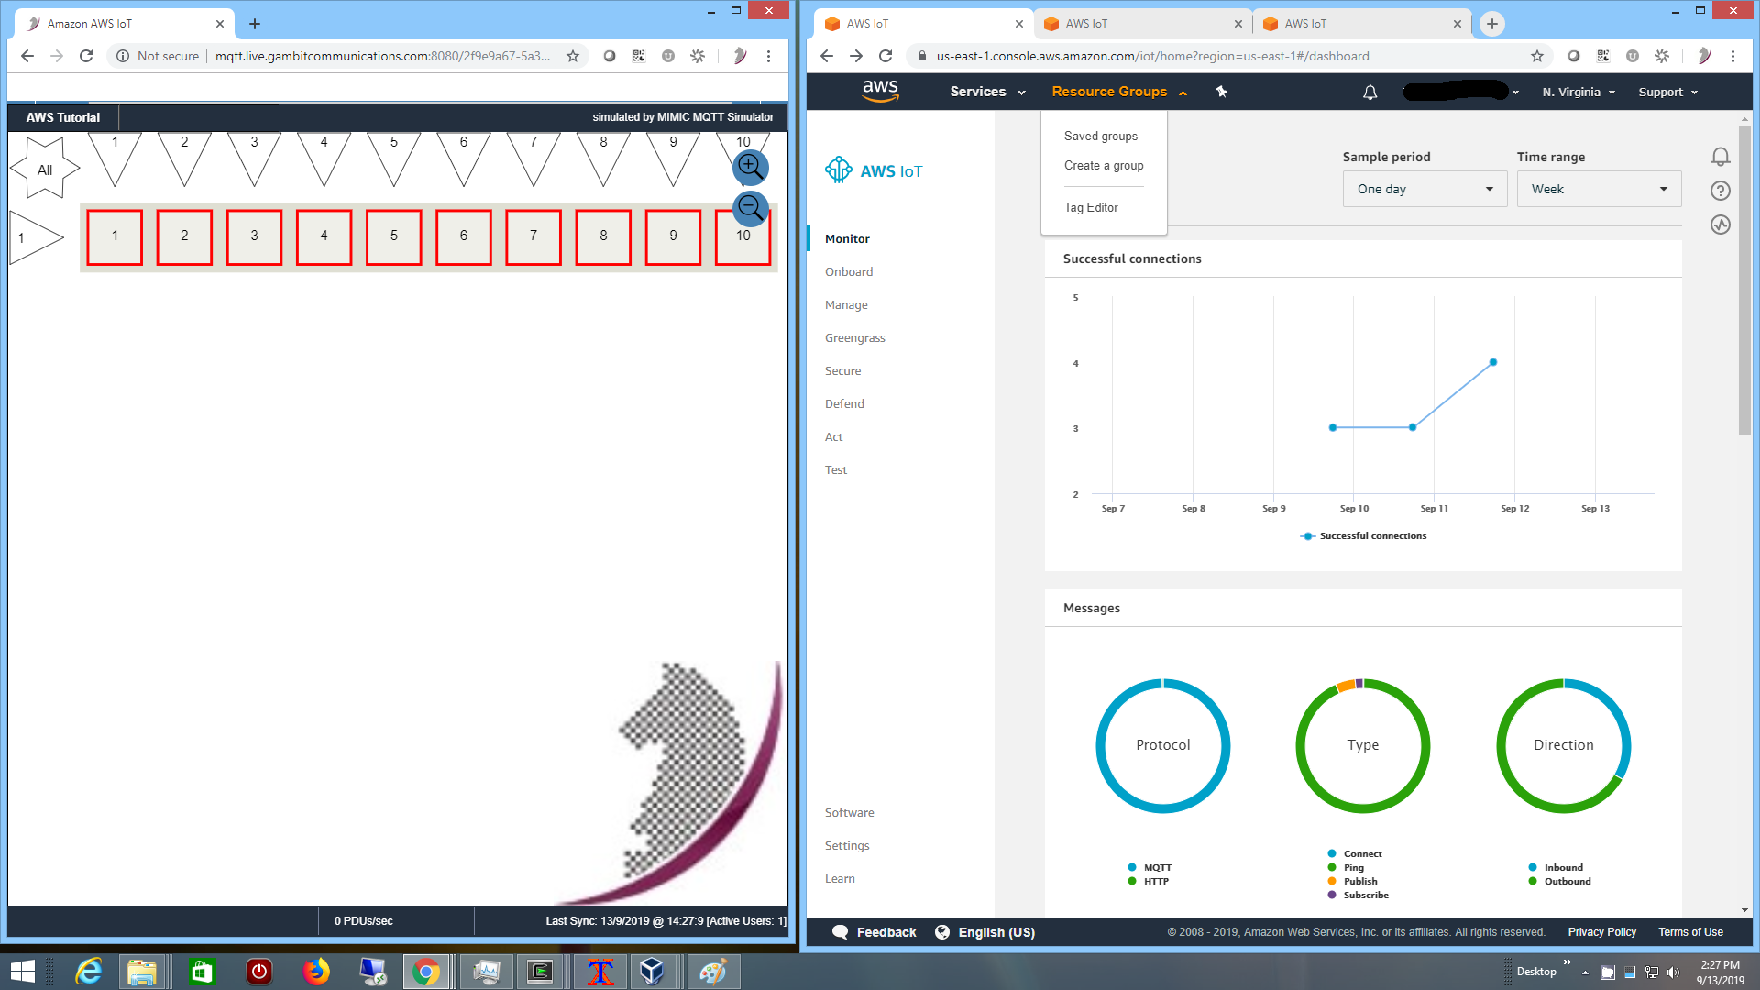Switch to the second AWS IoT tab
Image resolution: width=1760 pixels, height=990 pixels.
(x=1141, y=24)
